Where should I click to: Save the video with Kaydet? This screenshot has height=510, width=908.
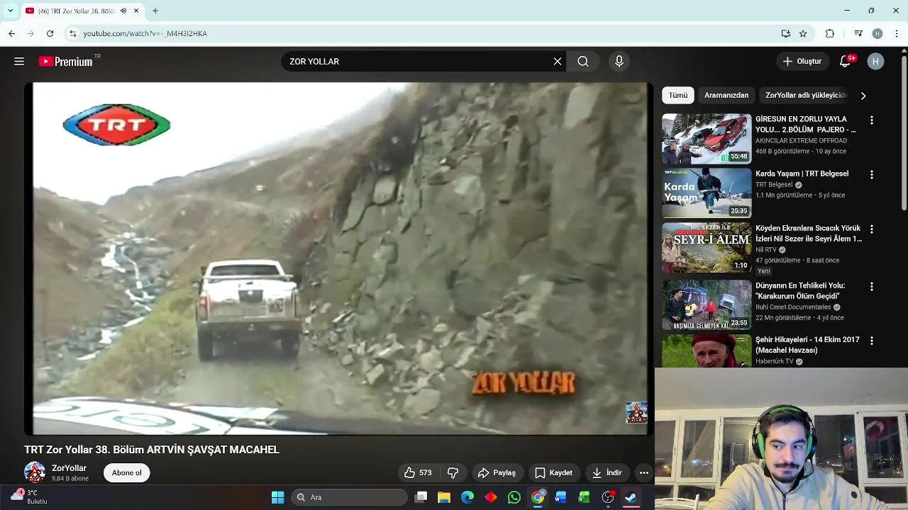pos(553,472)
